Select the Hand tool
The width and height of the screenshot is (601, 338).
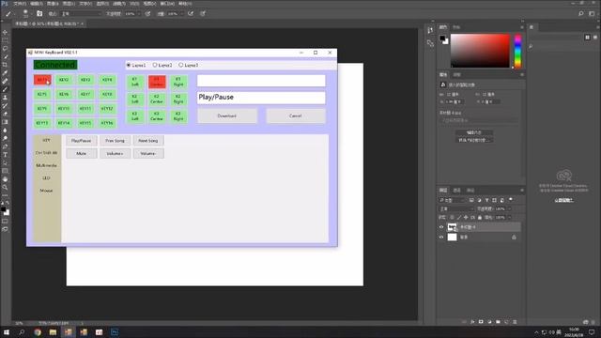pos(5,179)
